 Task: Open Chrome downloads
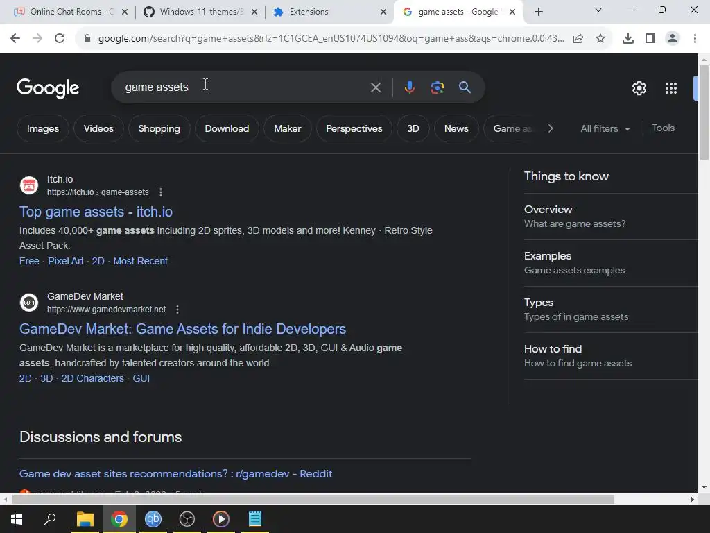click(x=628, y=39)
